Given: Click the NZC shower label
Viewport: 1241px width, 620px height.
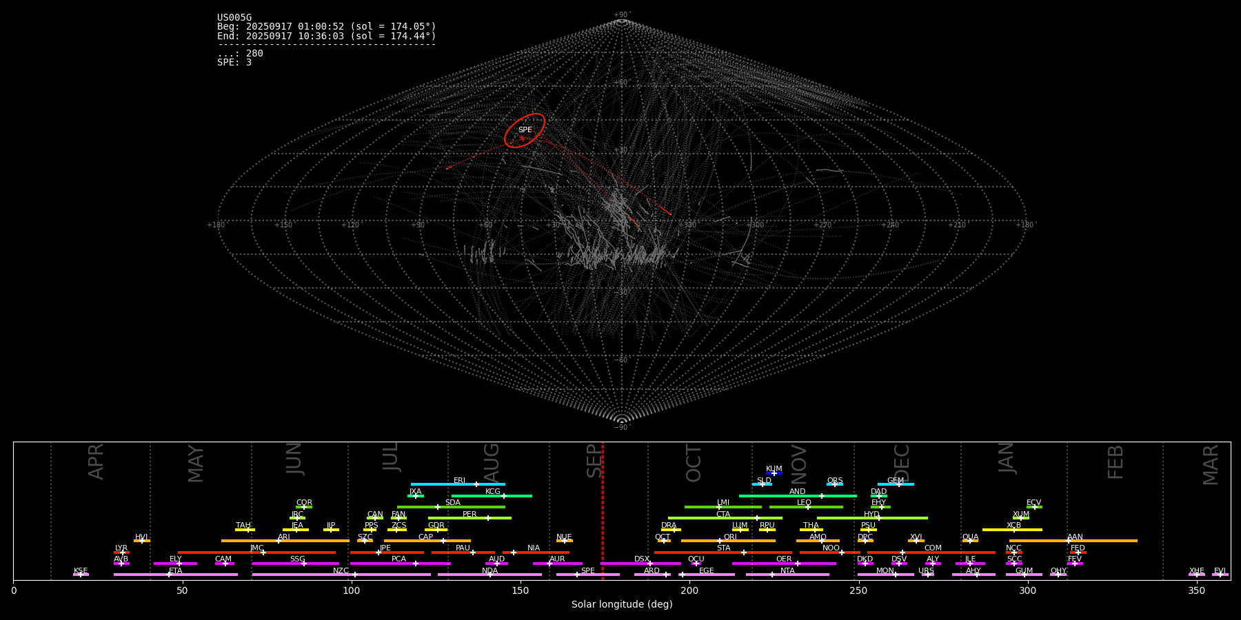Looking at the screenshot, I should [x=341, y=570].
